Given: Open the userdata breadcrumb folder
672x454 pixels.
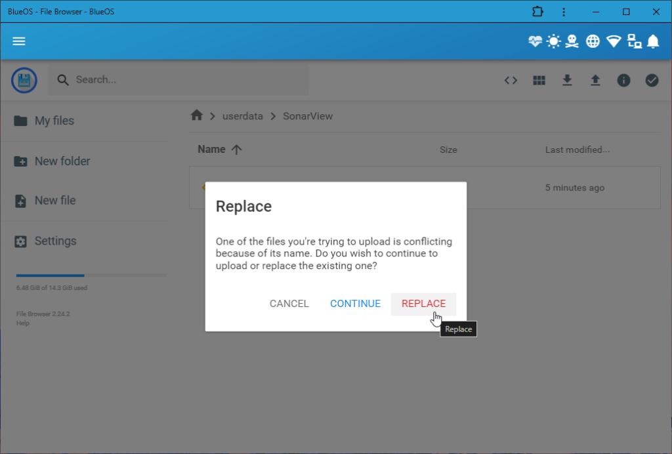Looking at the screenshot, I should pyautogui.click(x=243, y=115).
